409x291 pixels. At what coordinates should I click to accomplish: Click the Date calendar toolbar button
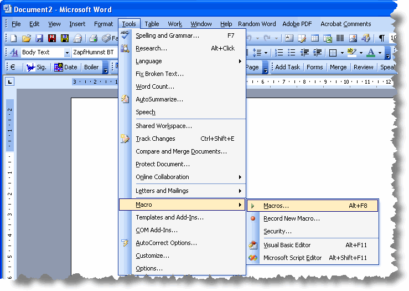pos(65,67)
